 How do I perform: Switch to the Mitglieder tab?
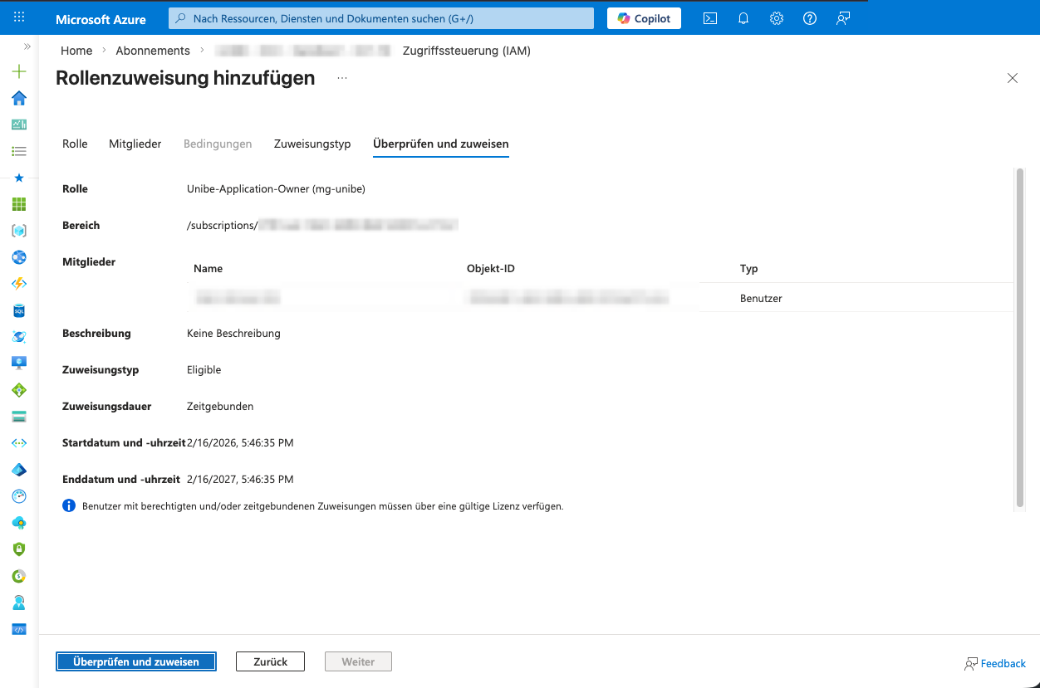click(135, 144)
